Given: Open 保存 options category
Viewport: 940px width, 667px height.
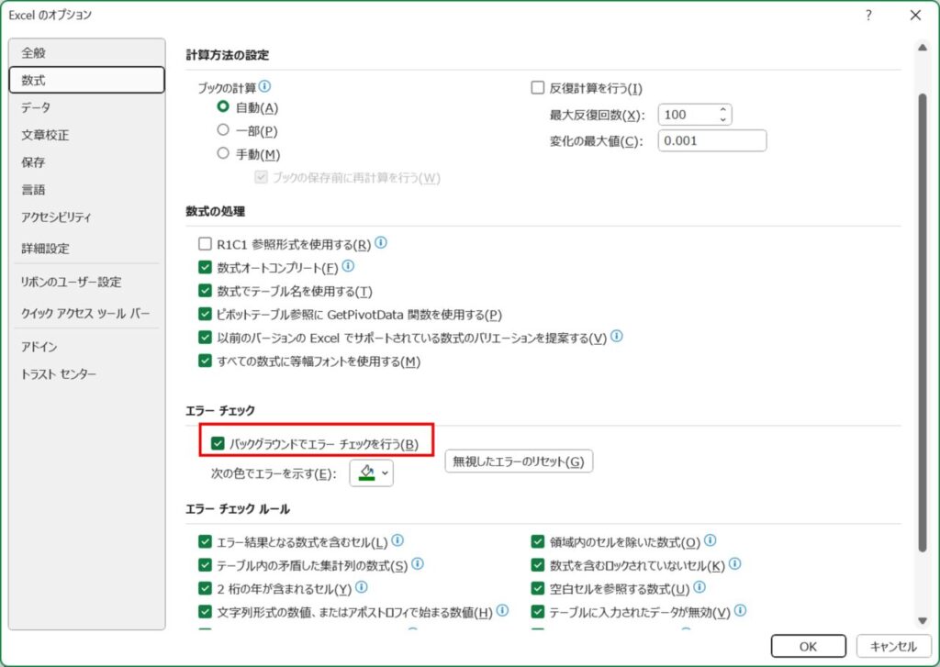Looking at the screenshot, I should coord(87,162).
